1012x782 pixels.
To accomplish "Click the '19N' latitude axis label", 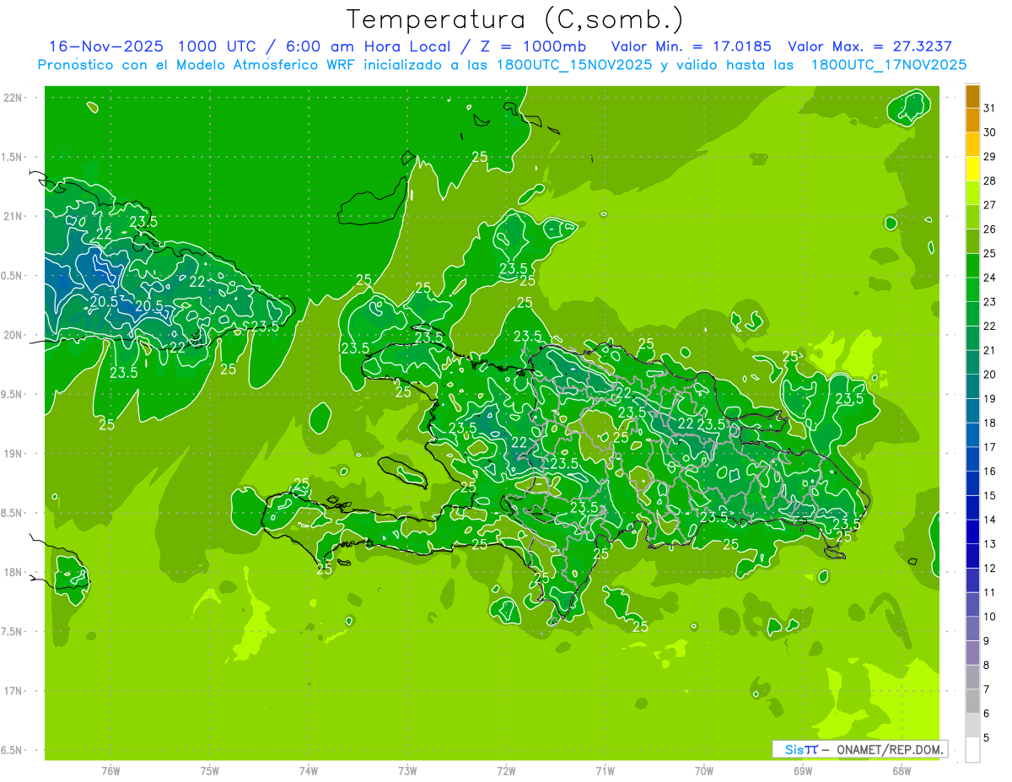I will (x=14, y=454).
